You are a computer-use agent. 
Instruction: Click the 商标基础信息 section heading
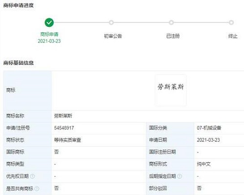tap(19, 63)
